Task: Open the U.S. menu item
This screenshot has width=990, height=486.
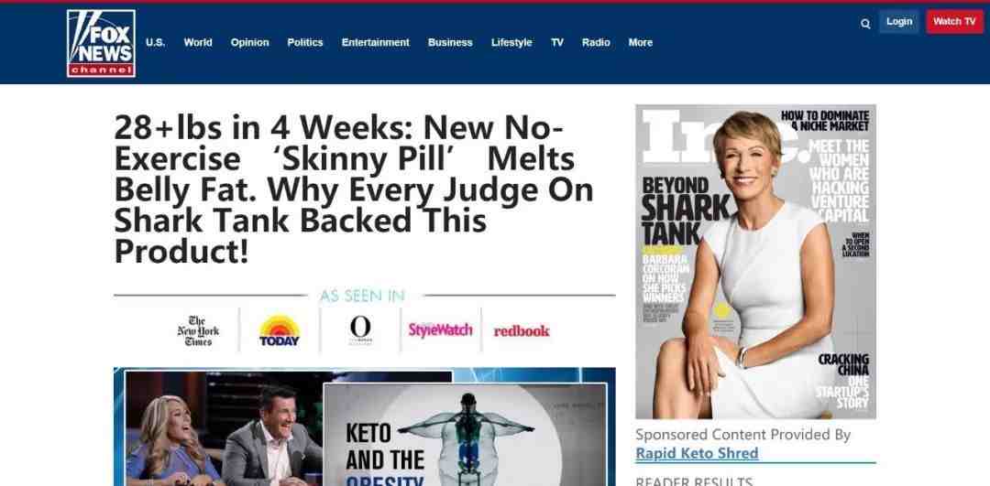Action: pos(155,42)
